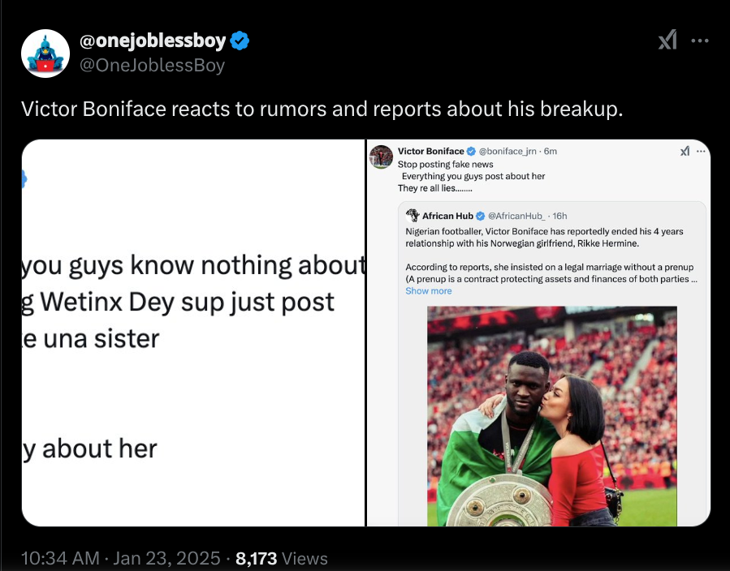Click the verified badge next to Victor Boniface
This screenshot has width=730, height=571.
pyautogui.click(x=472, y=151)
